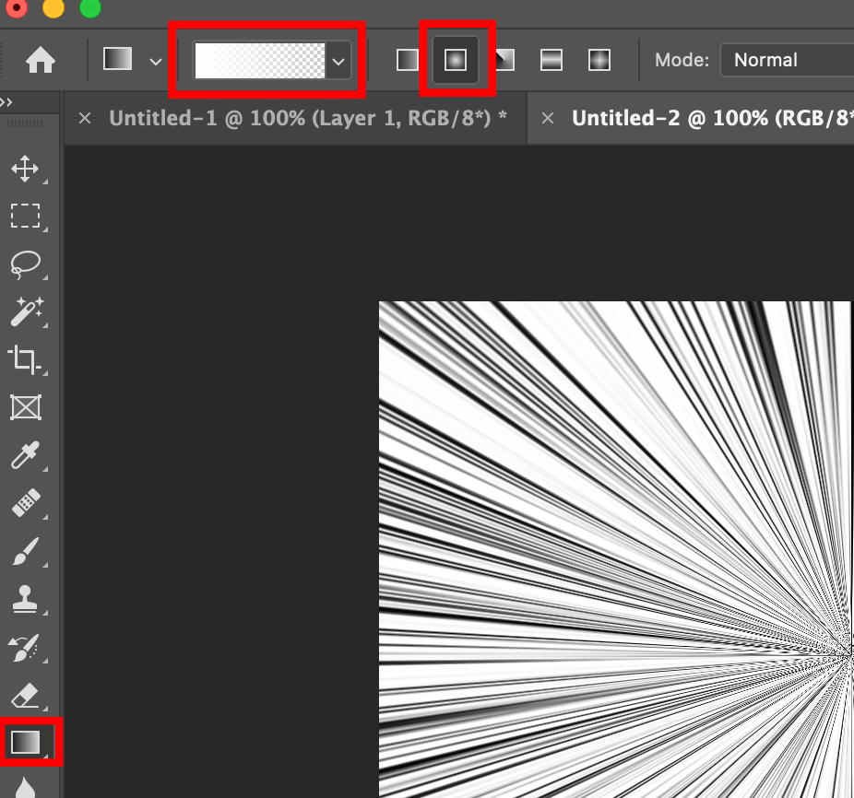Open the gradient picker dropdown arrow

pos(338,62)
